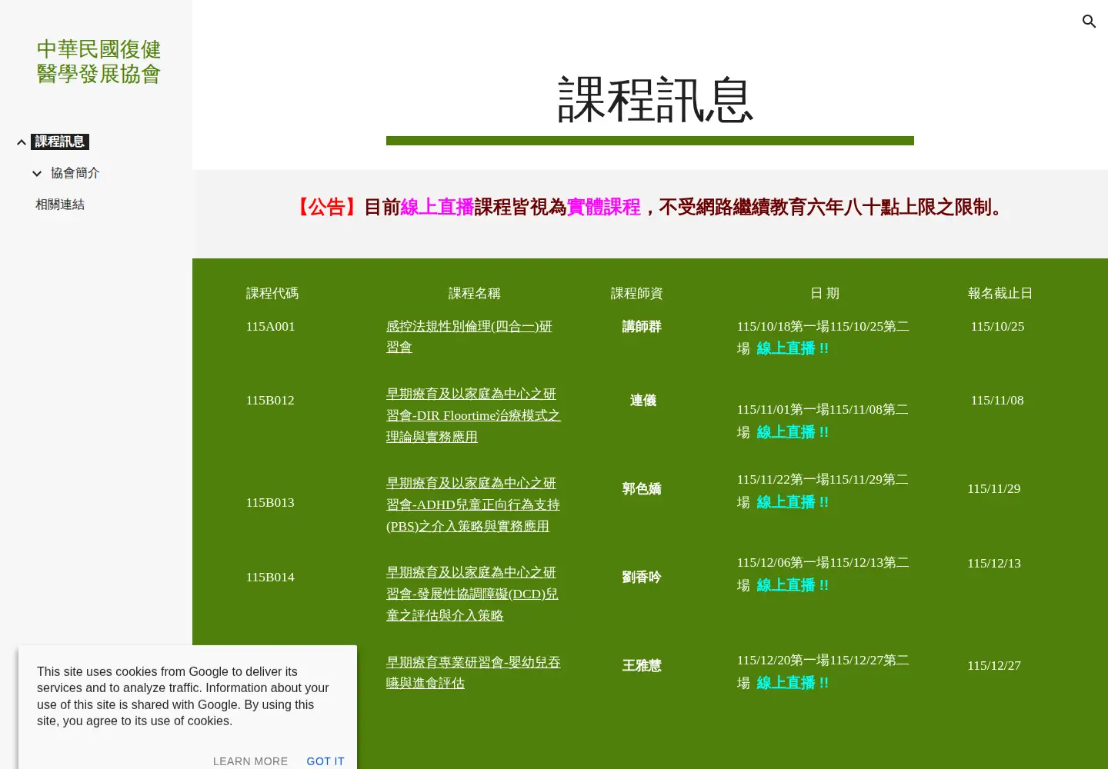
Task: Open the site search icon
Action: pyautogui.click(x=1089, y=22)
